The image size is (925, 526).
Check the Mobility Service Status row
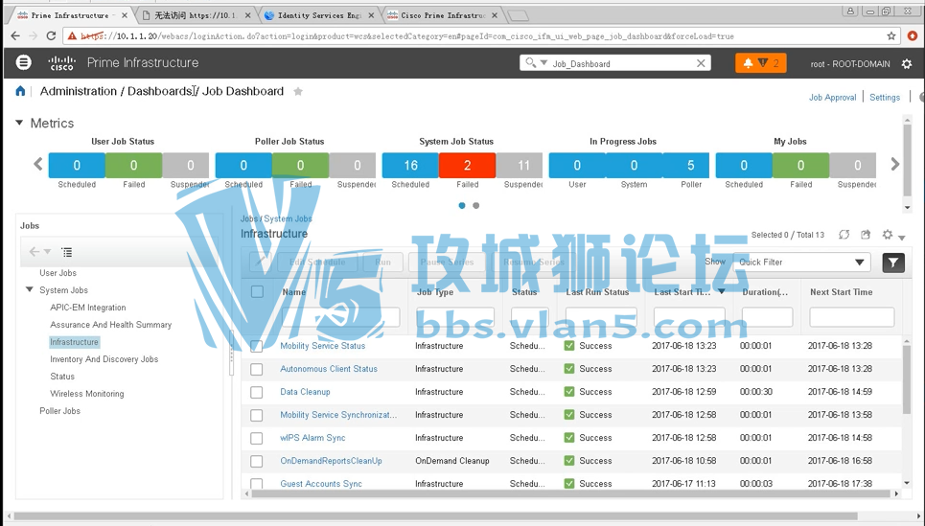click(257, 346)
